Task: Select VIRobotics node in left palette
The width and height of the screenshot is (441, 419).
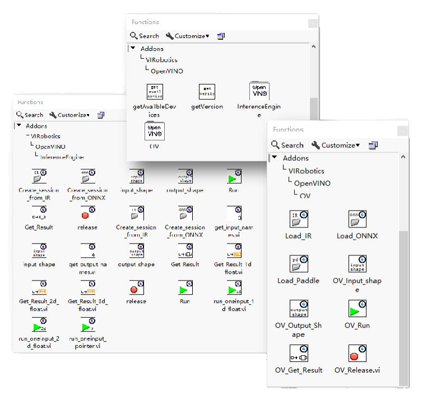Action: coord(45,136)
